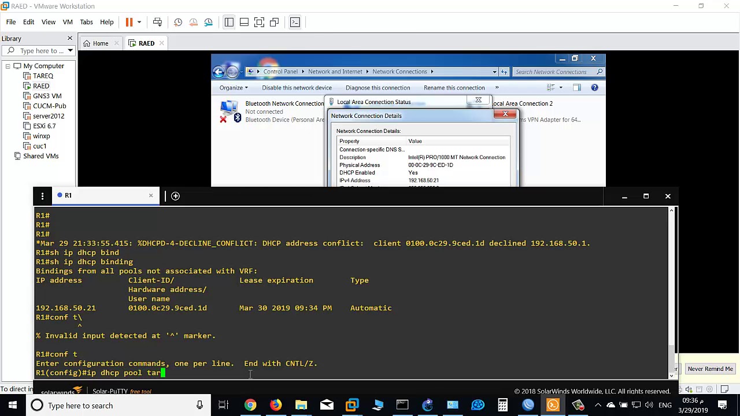Click Network and Internet breadcrumb

click(x=335, y=72)
